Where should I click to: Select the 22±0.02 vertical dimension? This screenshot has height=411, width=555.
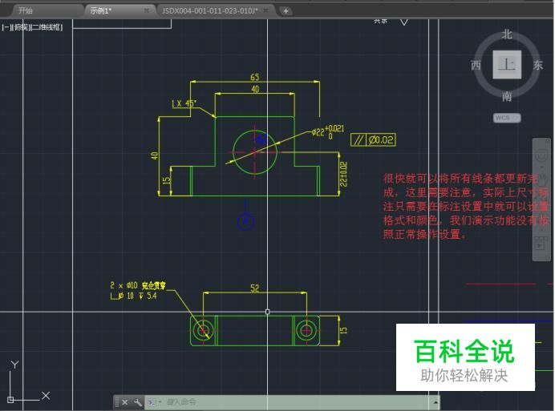[343, 174]
